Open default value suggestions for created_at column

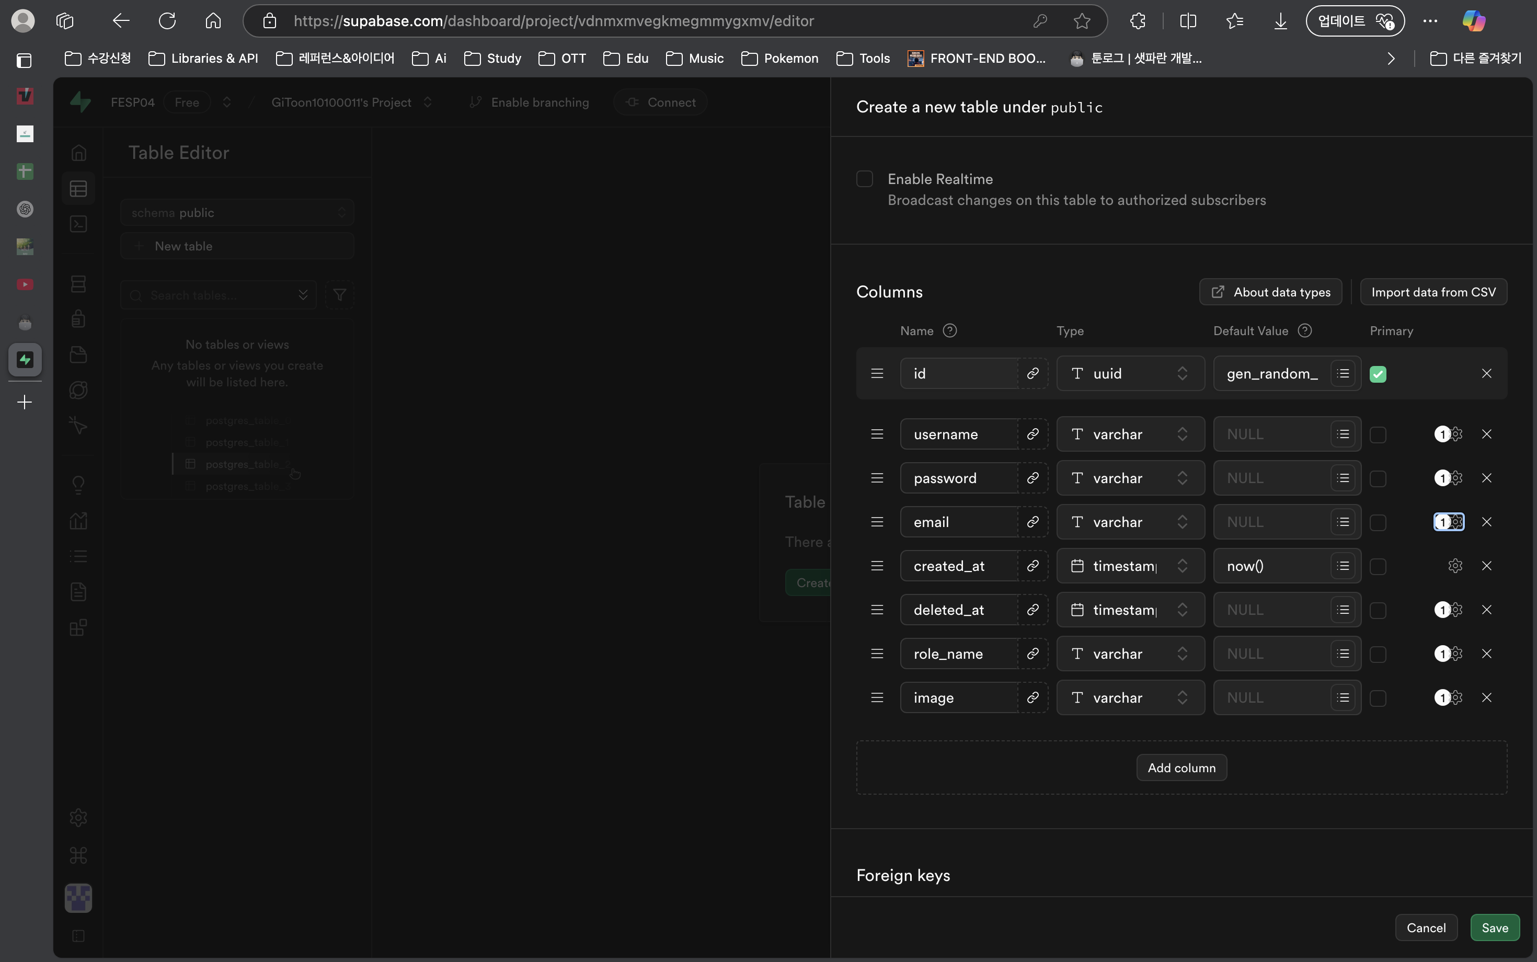tap(1343, 566)
